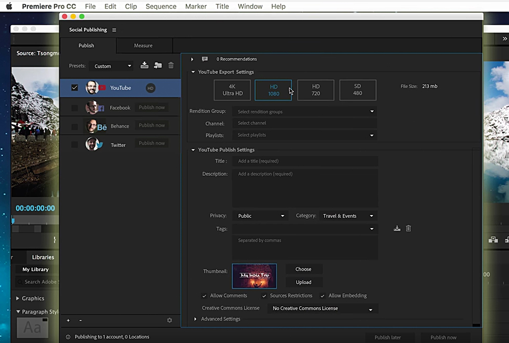Click the Choose thumbnail button
Screen dimensions: 509x343
[303, 269]
